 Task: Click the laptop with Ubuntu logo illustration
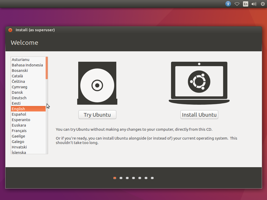[x=199, y=83]
